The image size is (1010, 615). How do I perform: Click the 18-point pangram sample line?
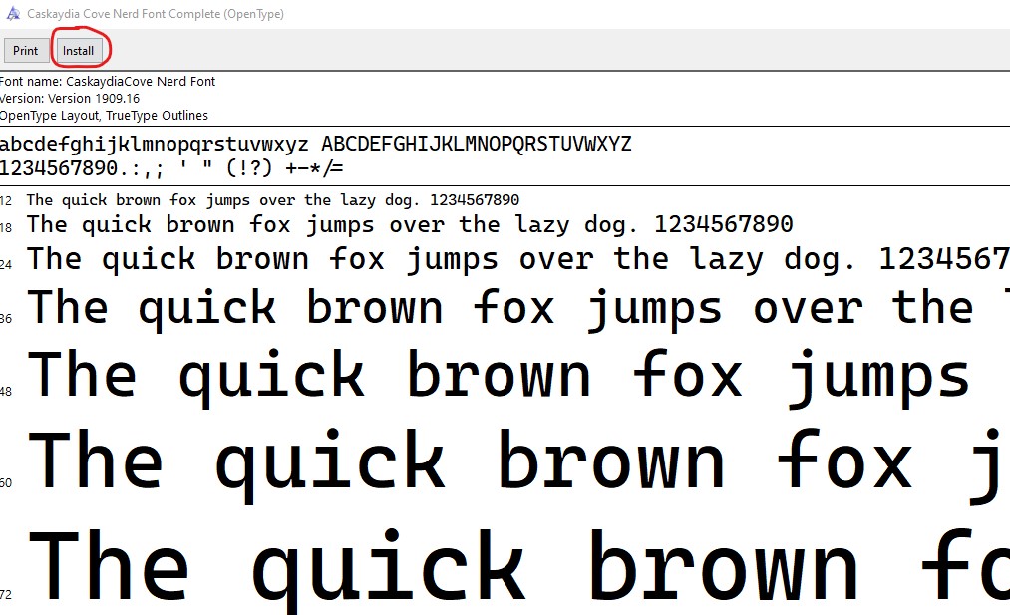(x=410, y=224)
